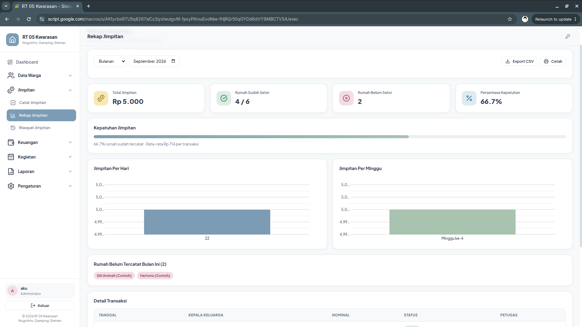Viewport: 582px width, 327px height.
Task: Select Rekap Jimpitan in sidebar
Action: [41, 115]
